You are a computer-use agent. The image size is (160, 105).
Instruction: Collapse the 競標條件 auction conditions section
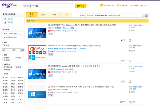[x=2, y=64]
